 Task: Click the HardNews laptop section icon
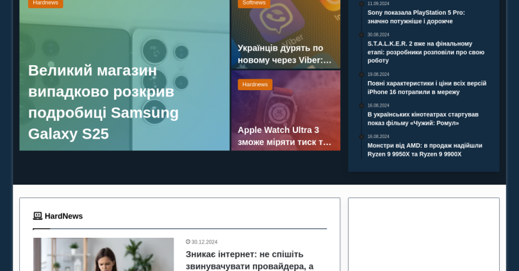click(37, 216)
